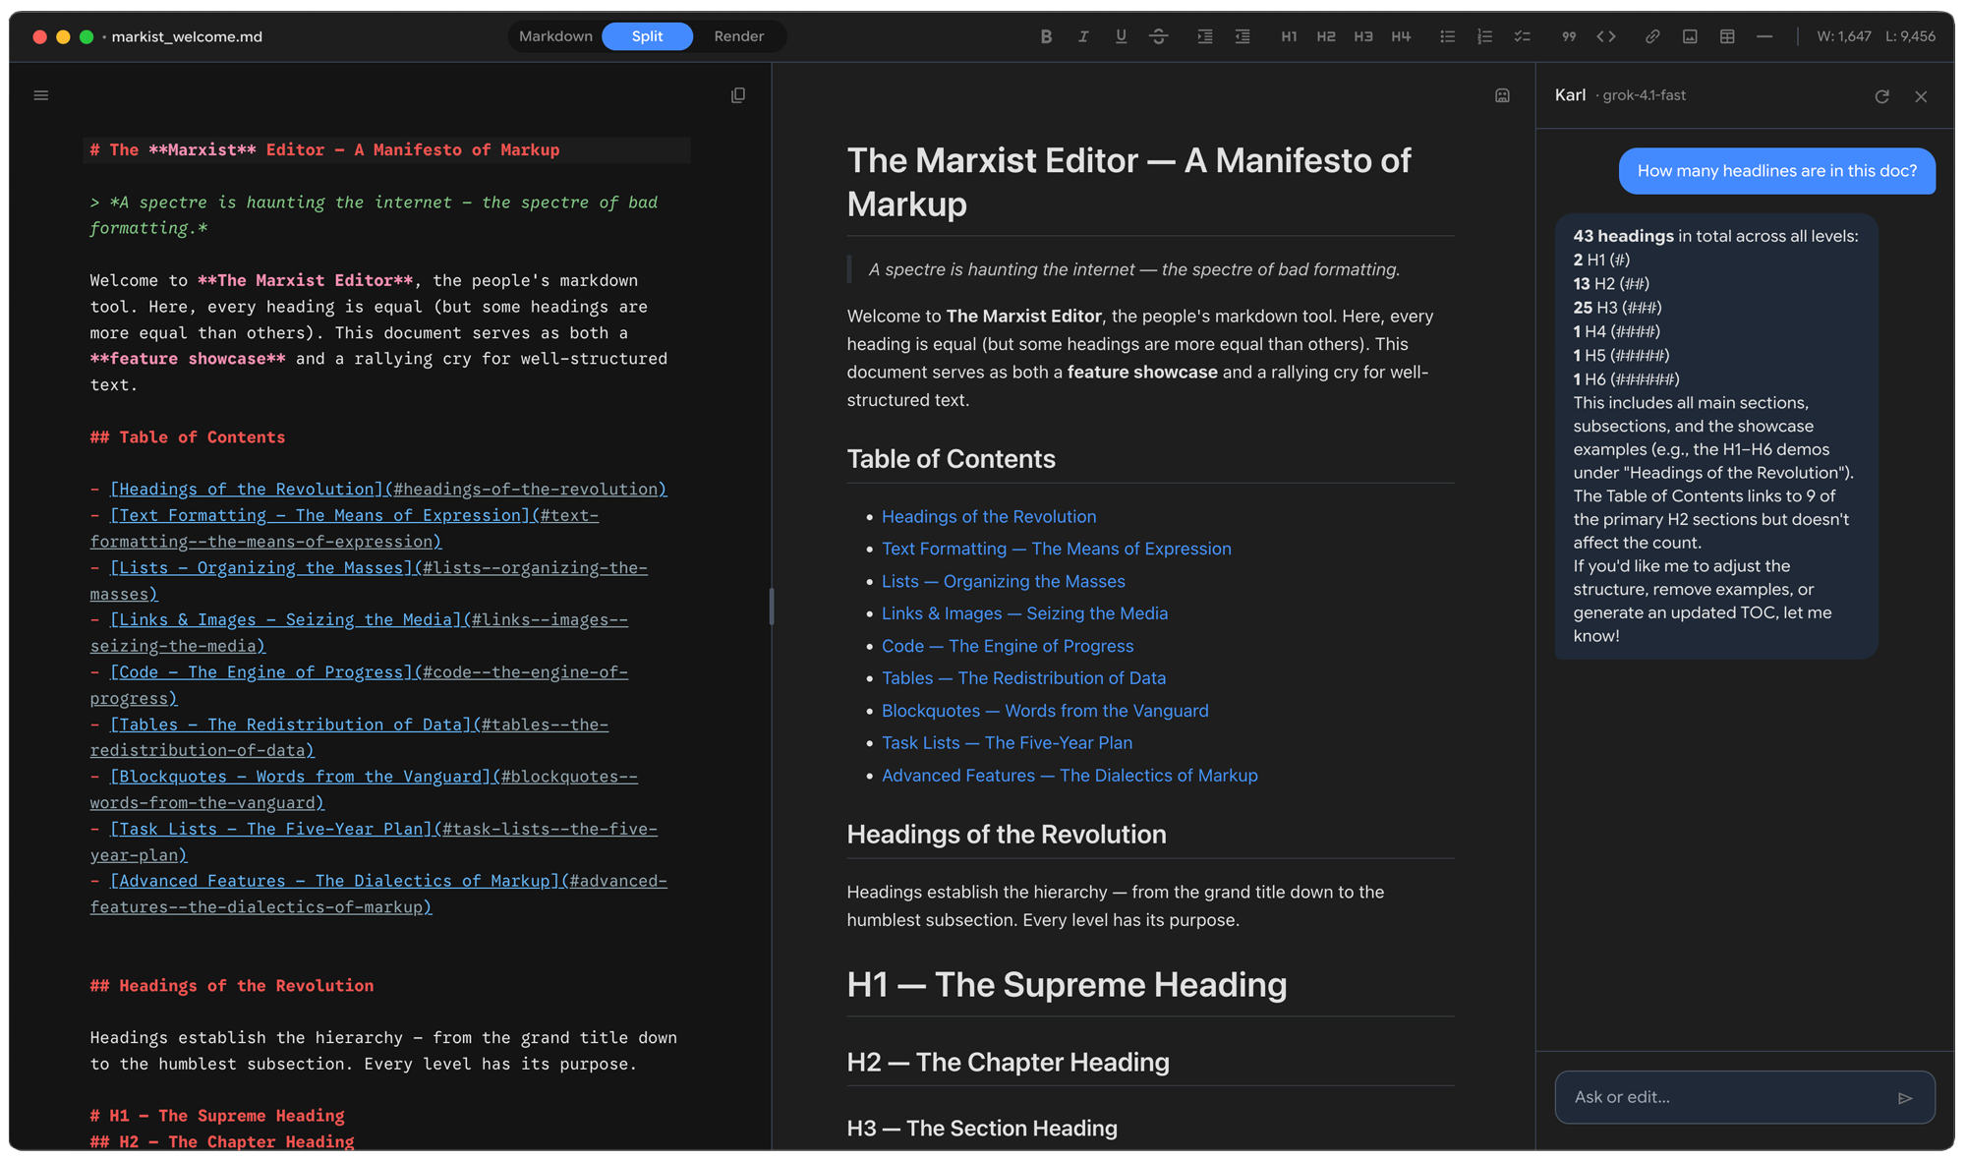Regenerate the Karl chat response
This screenshot has height=1160, width=1966.
pyautogui.click(x=1882, y=95)
